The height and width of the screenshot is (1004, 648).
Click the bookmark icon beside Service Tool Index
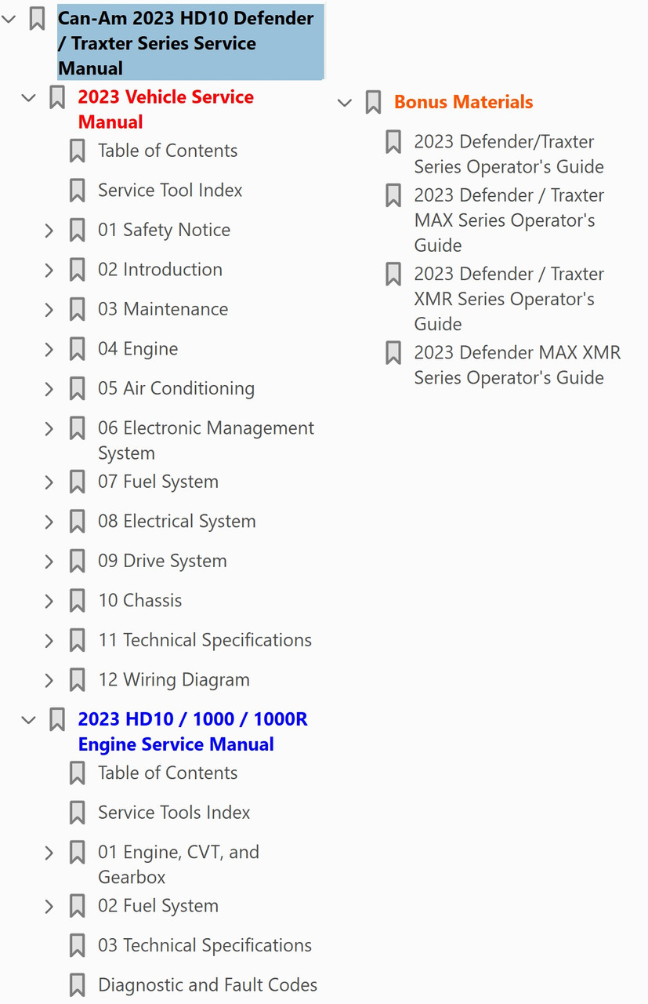click(x=77, y=191)
